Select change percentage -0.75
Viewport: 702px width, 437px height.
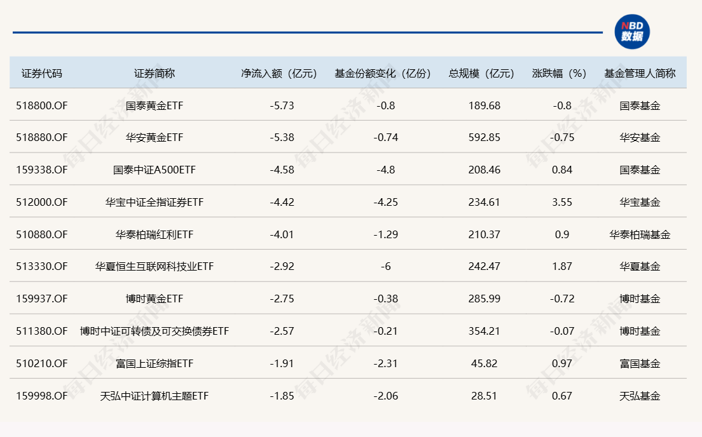pos(562,137)
